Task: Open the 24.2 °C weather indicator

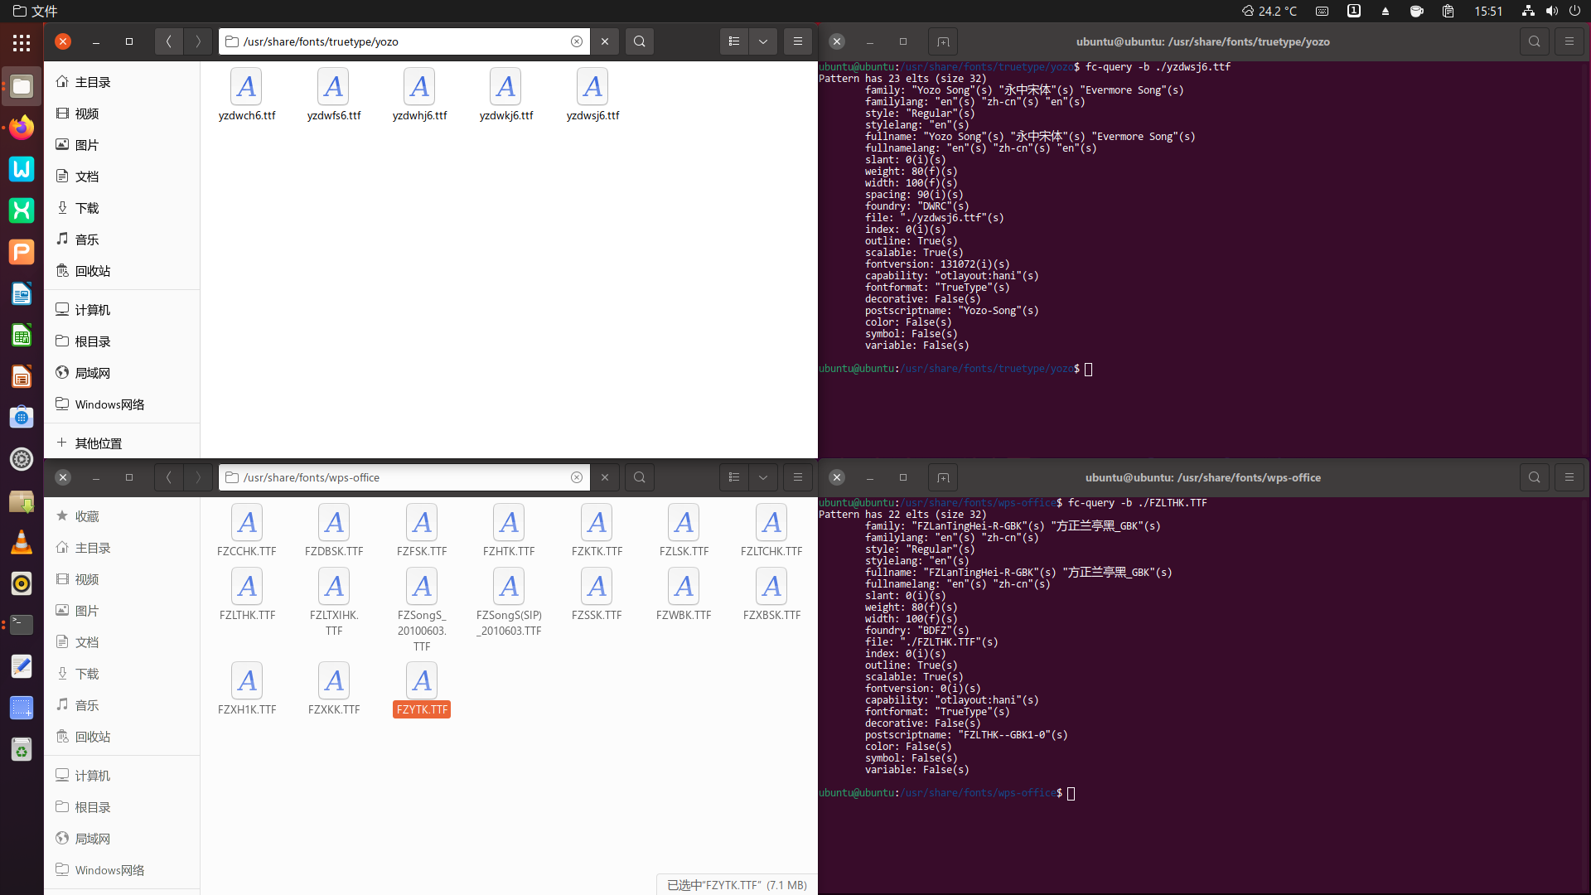Action: pyautogui.click(x=1269, y=11)
